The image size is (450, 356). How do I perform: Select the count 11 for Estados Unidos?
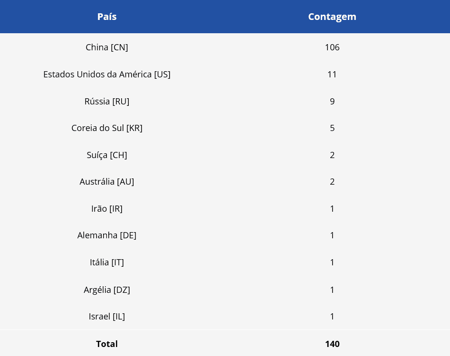[332, 75]
